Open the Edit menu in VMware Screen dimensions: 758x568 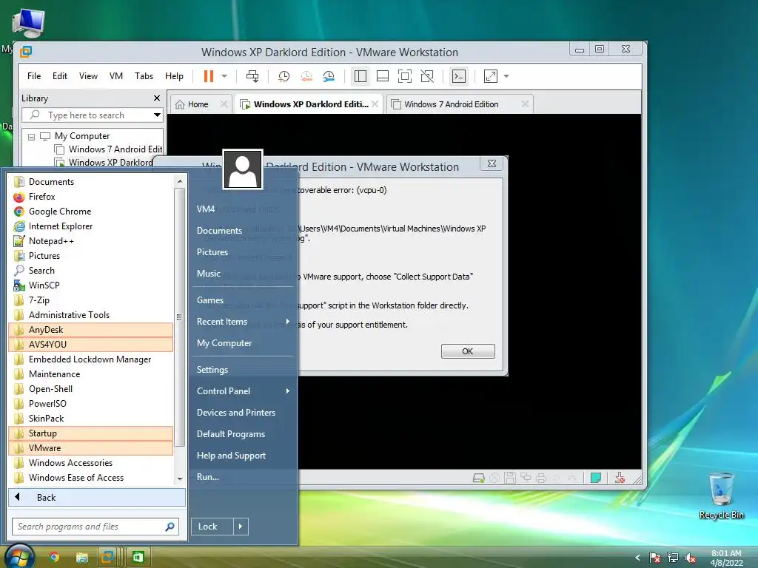[x=60, y=76]
